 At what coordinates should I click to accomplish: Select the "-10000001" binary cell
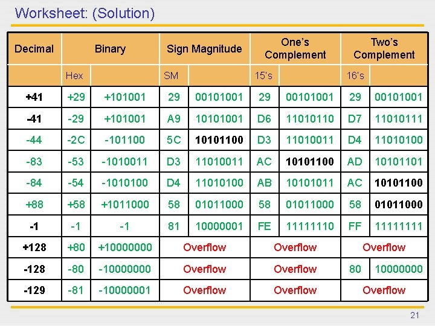pos(125,290)
